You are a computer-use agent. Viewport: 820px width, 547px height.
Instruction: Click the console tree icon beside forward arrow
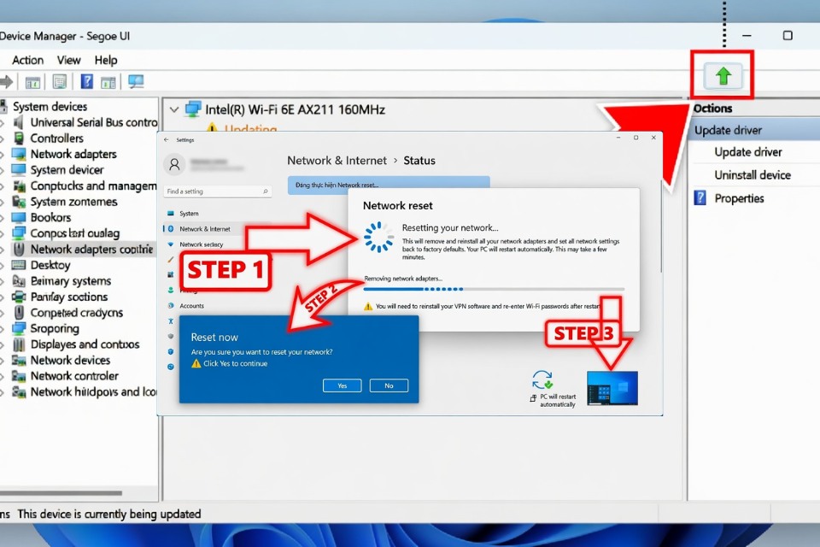tap(32, 82)
